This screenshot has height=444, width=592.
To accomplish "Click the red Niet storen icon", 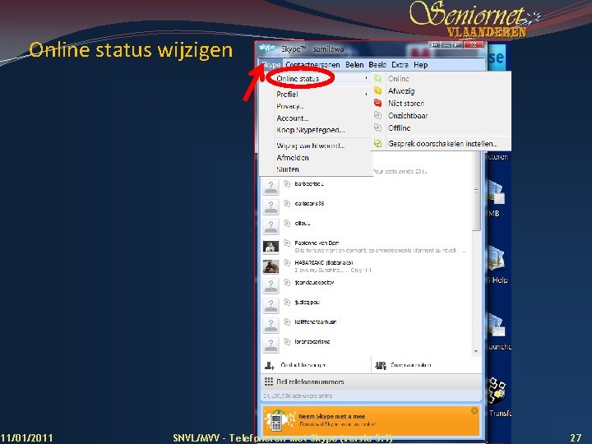I will (x=377, y=103).
